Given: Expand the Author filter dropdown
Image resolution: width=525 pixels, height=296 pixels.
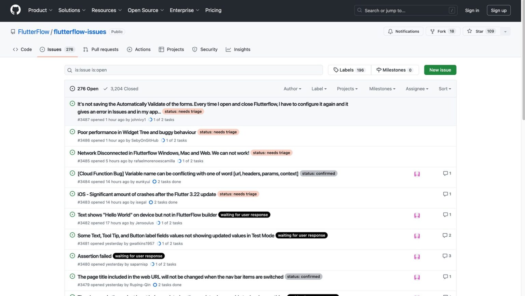Looking at the screenshot, I should [292, 89].
